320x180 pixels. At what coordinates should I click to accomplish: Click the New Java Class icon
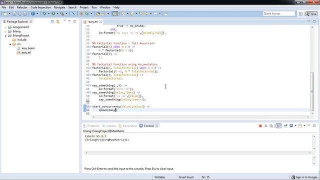click(x=87, y=13)
